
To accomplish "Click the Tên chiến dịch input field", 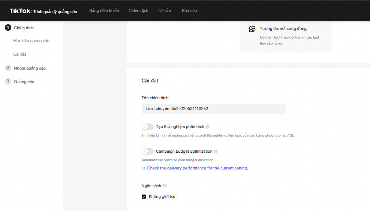I will point(213,108).
